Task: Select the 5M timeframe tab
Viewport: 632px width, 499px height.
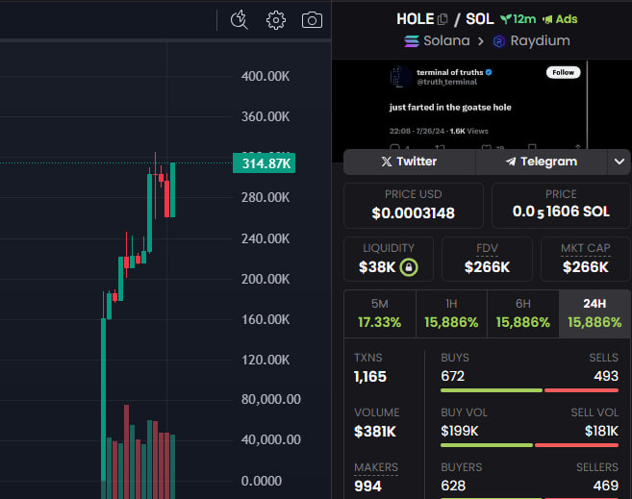Action: point(380,313)
